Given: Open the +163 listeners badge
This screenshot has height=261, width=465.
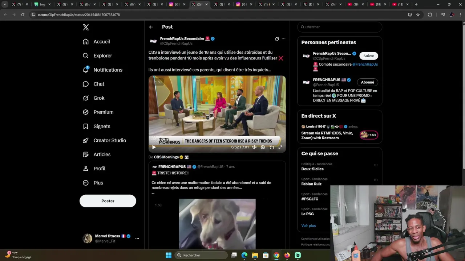Looking at the screenshot, I should coord(368,135).
